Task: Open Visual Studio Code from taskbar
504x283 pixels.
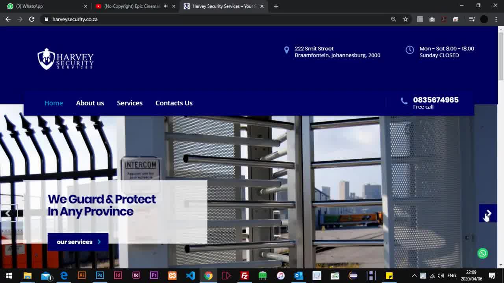Action: tap(190, 276)
